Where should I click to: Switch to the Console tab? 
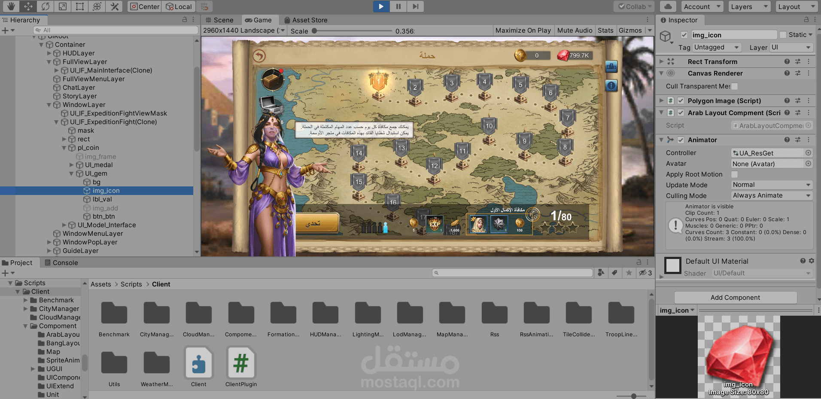[x=61, y=263]
